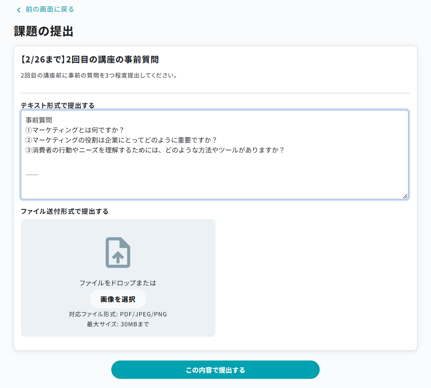Screen dimensions: 431x388
Task: Click the back chevron arrow icon
Action: 18,10
